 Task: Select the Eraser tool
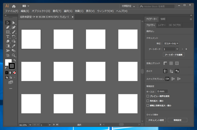(8, 42)
